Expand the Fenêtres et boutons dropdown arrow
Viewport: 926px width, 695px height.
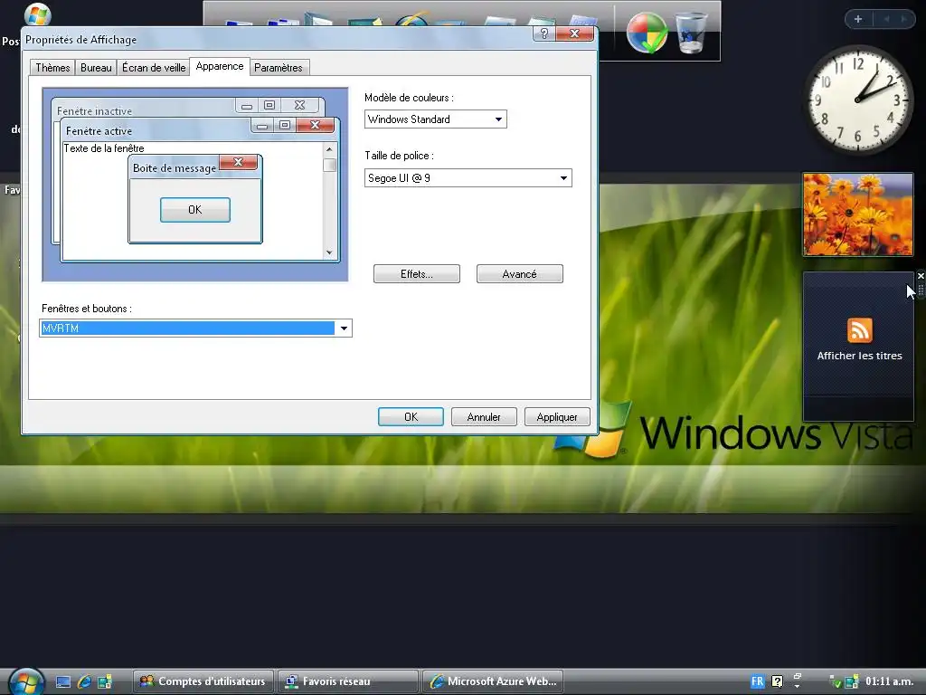click(x=344, y=328)
